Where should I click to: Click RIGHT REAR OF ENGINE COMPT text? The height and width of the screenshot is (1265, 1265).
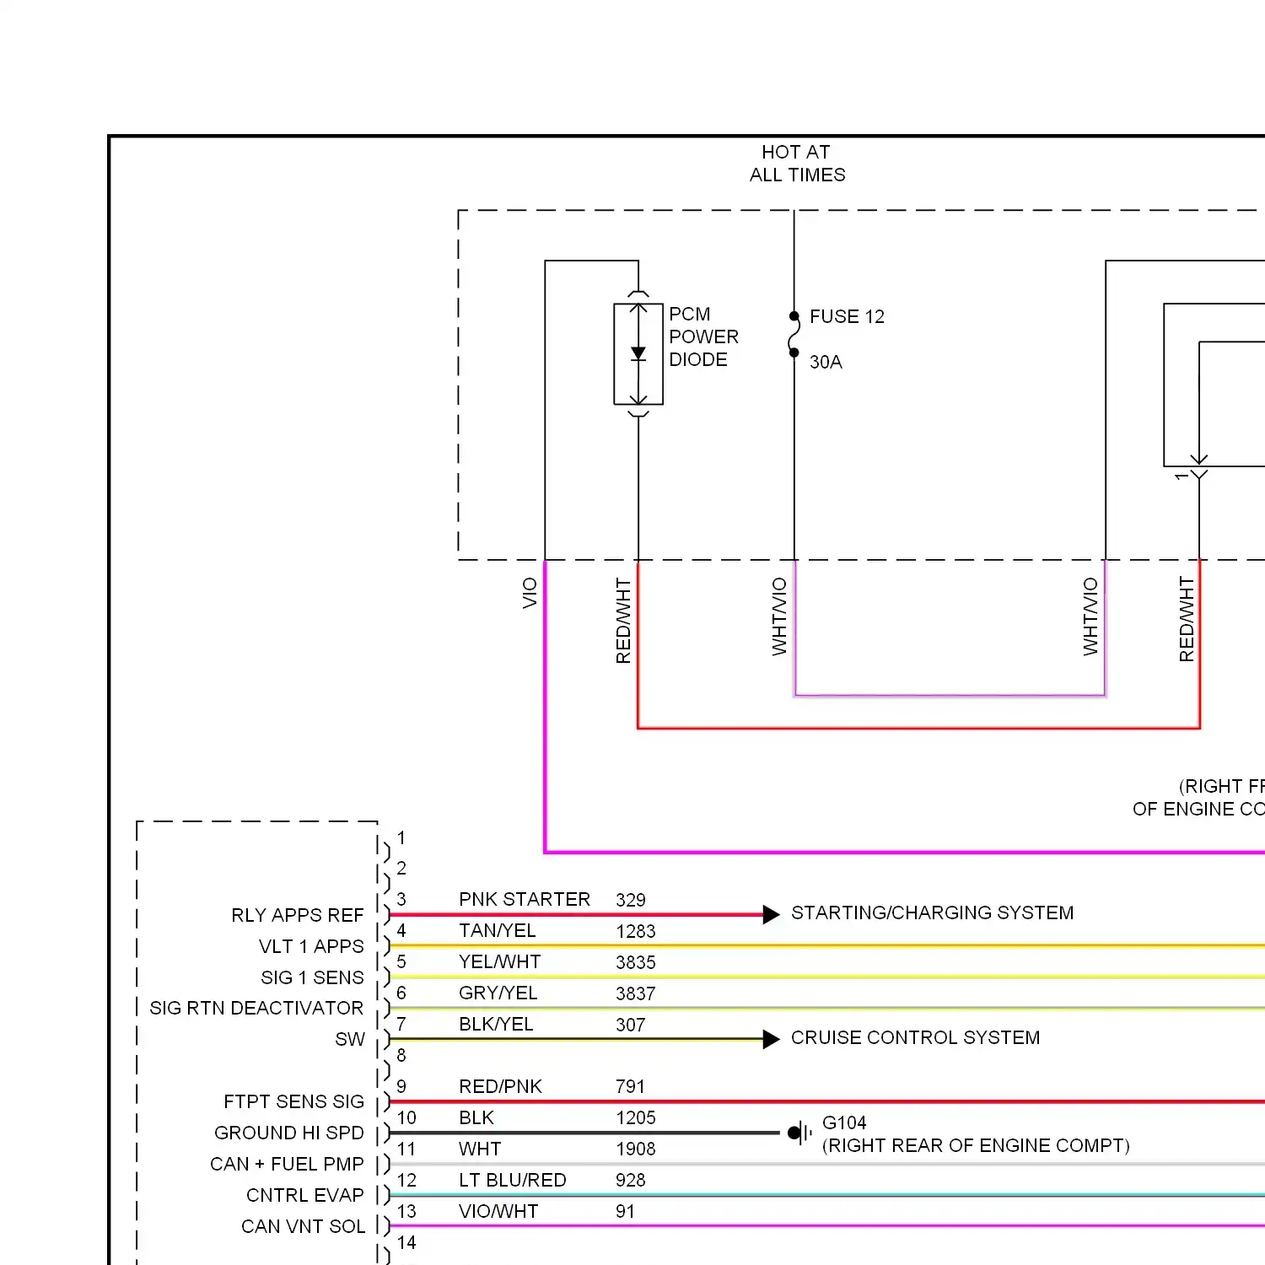coord(976,1145)
